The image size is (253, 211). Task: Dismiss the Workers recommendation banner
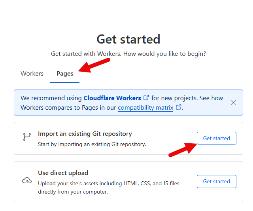[233, 103]
